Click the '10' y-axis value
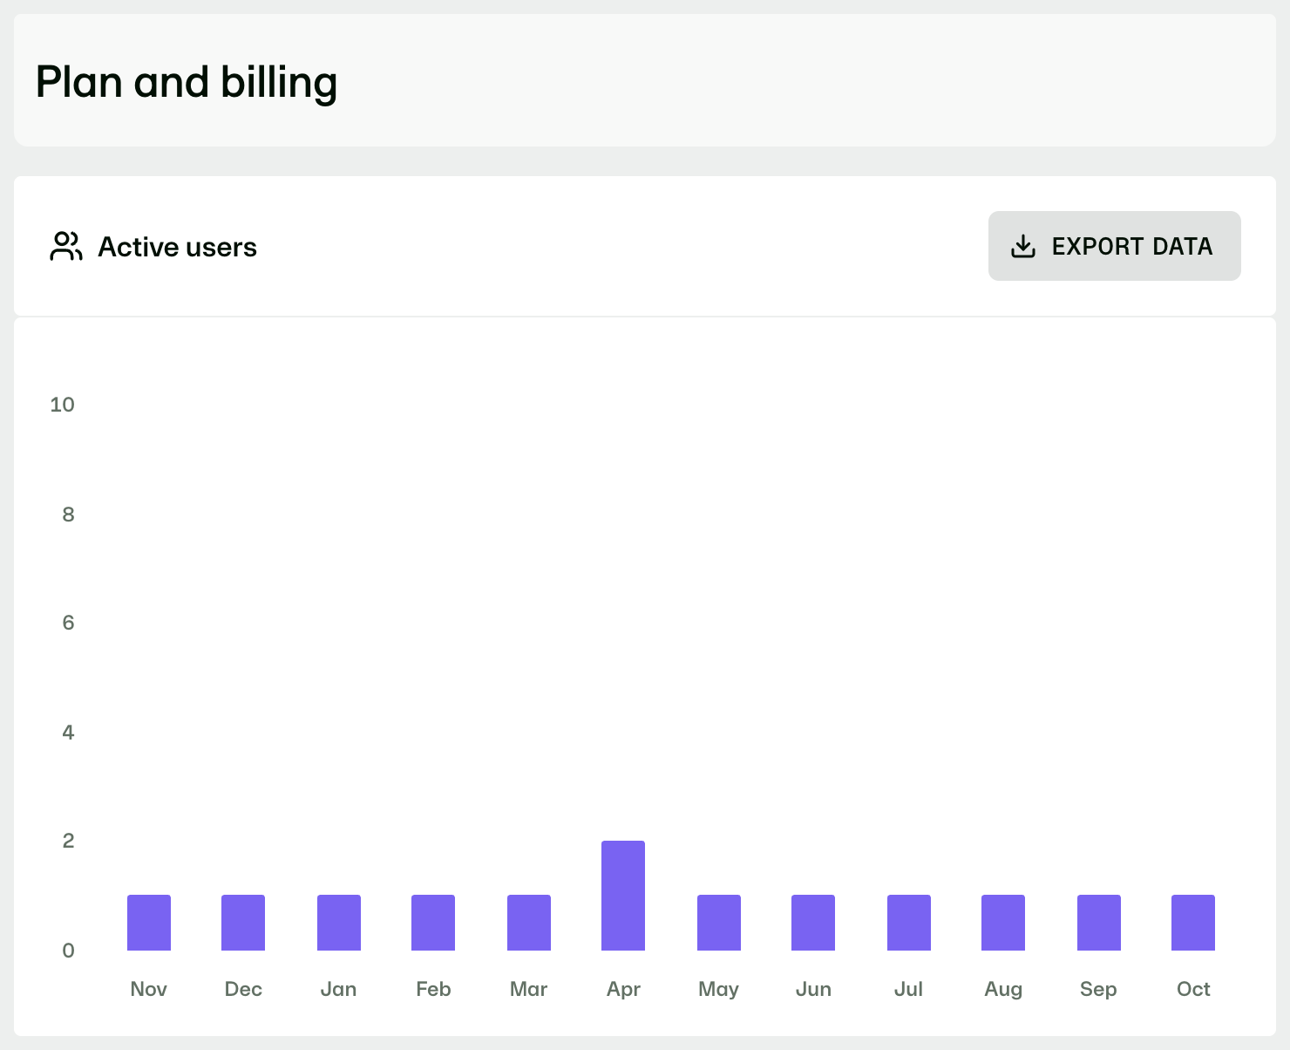Screen dimensions: 1290x1050 tap(63, 405)
